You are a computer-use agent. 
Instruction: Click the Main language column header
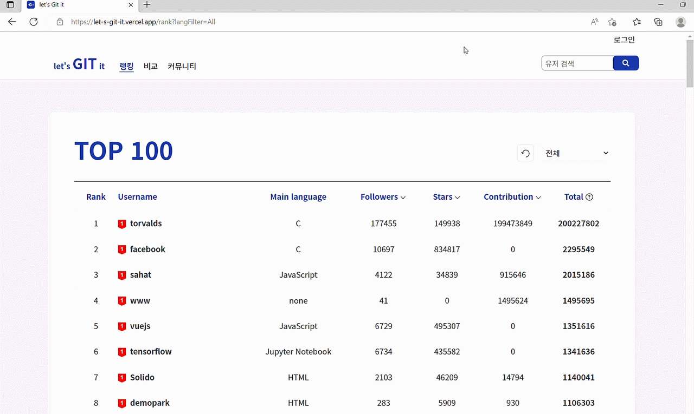tap(298, 197)
